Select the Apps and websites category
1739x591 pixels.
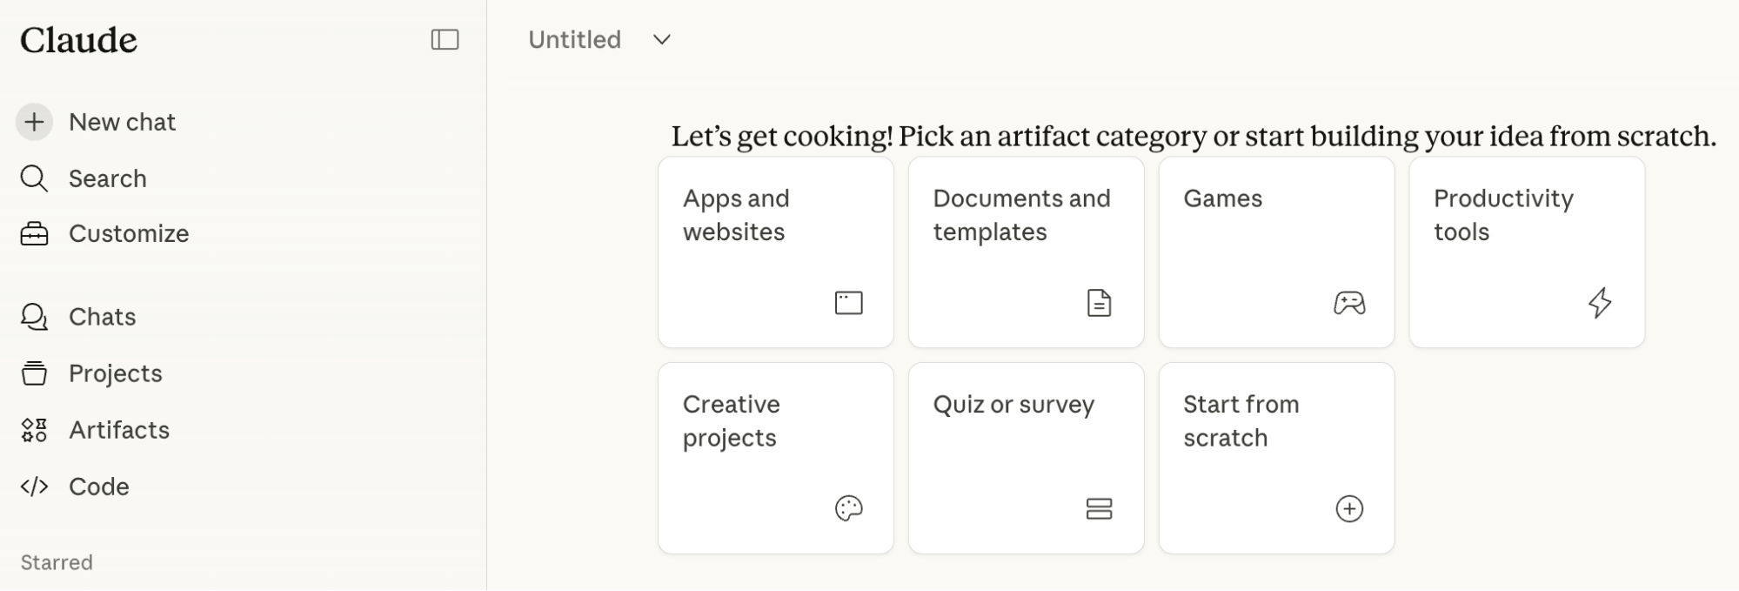point(775,252)
